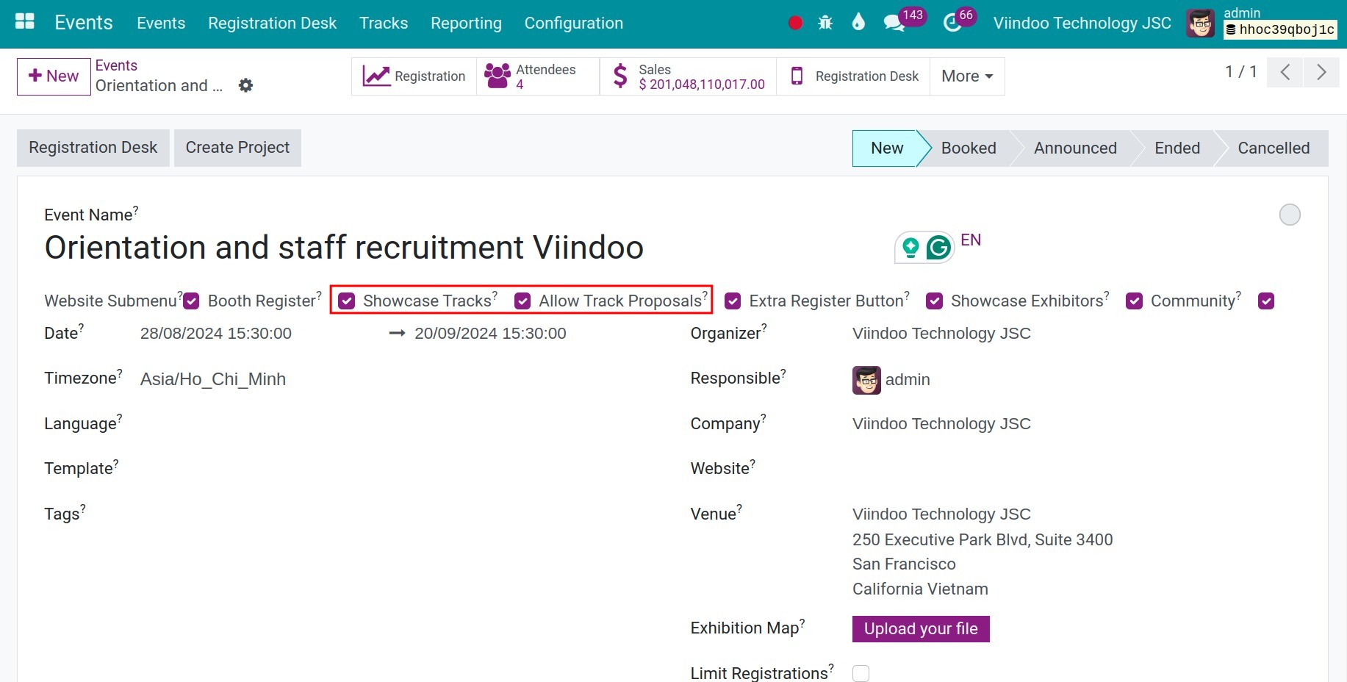The image size is (1347, 682).
Task: Open Company Viindoo Technology JSC dropdown
Action: 1077,424
